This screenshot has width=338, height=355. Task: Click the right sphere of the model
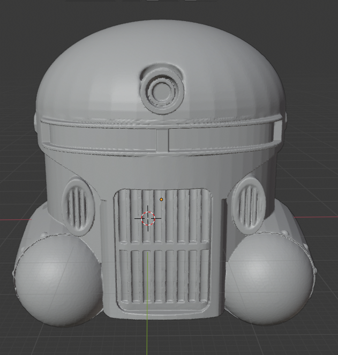point(268,278)
